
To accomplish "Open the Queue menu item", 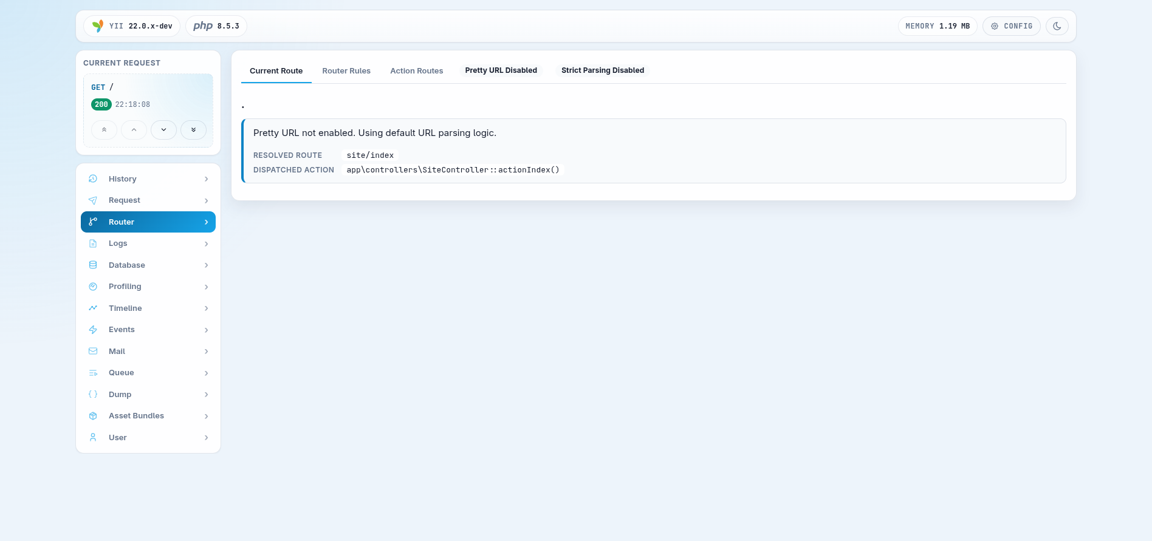I will tap(148, 373).
